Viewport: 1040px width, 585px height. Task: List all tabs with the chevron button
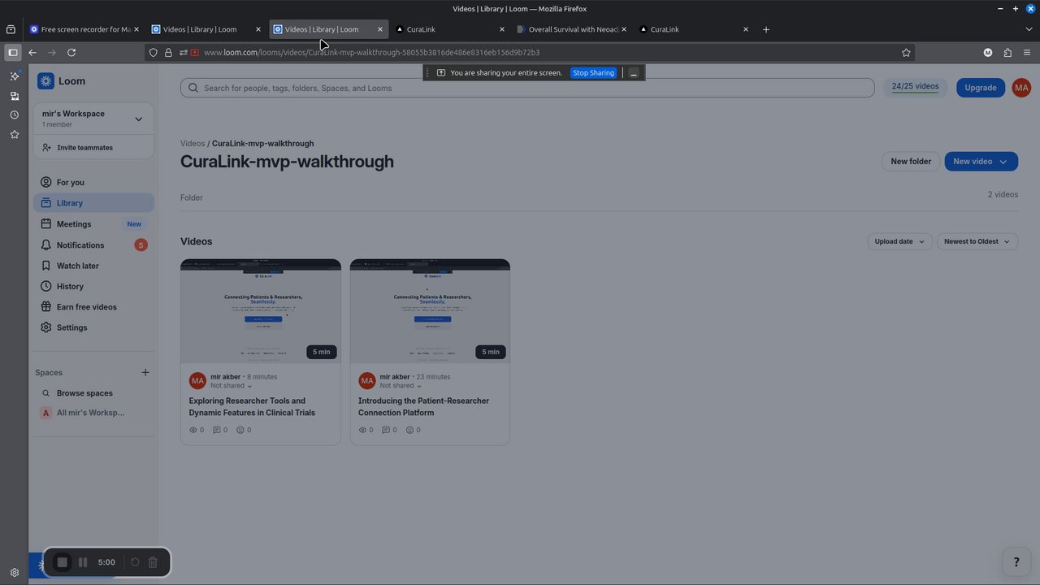[1029, 29]
